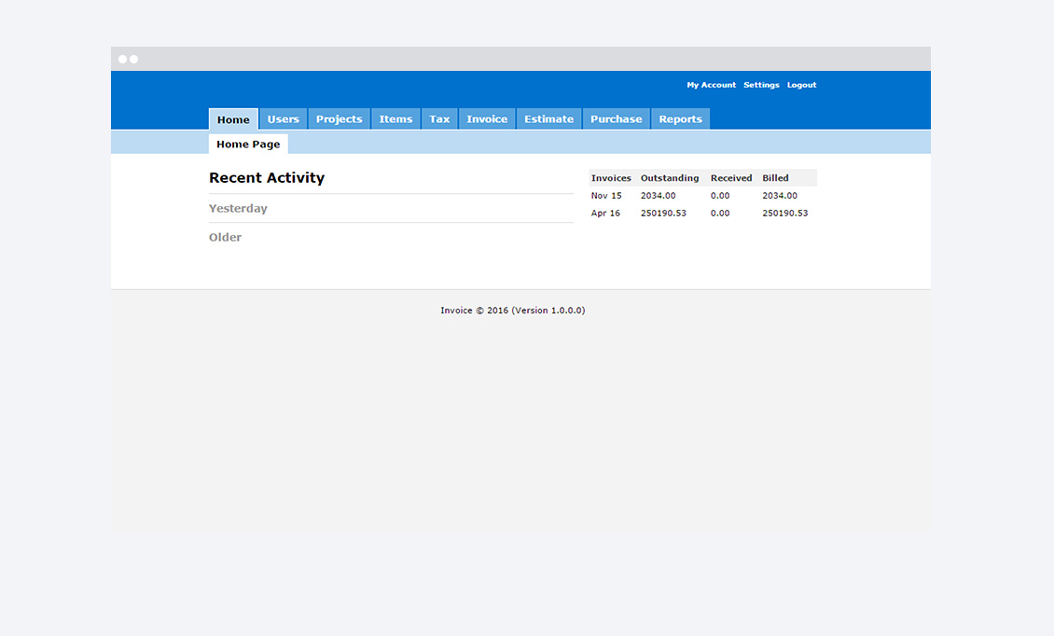This screenshot has height=636, width=1054.
Task: Log out using Logout link
Action: pos(801,85)
